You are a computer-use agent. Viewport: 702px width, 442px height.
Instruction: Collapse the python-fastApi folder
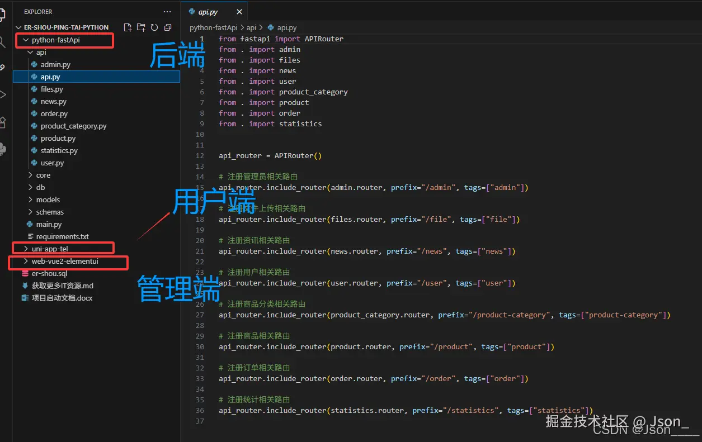point(26,40)
